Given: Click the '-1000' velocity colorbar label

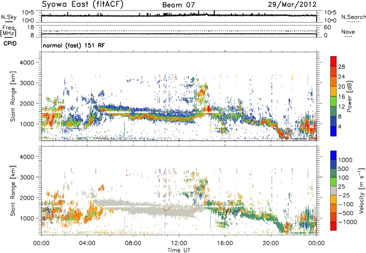Looking at the screenshot, I should (348, 222).
